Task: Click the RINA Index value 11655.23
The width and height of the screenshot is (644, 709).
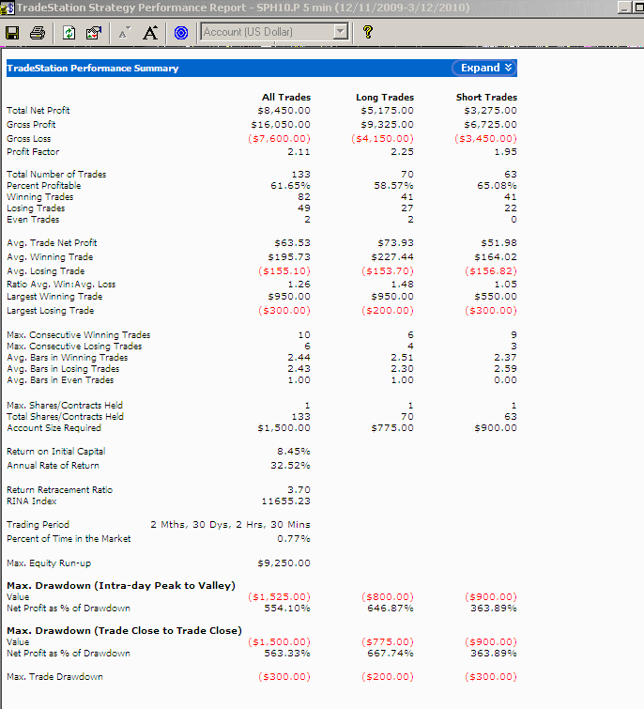Action: pos(285,501)
